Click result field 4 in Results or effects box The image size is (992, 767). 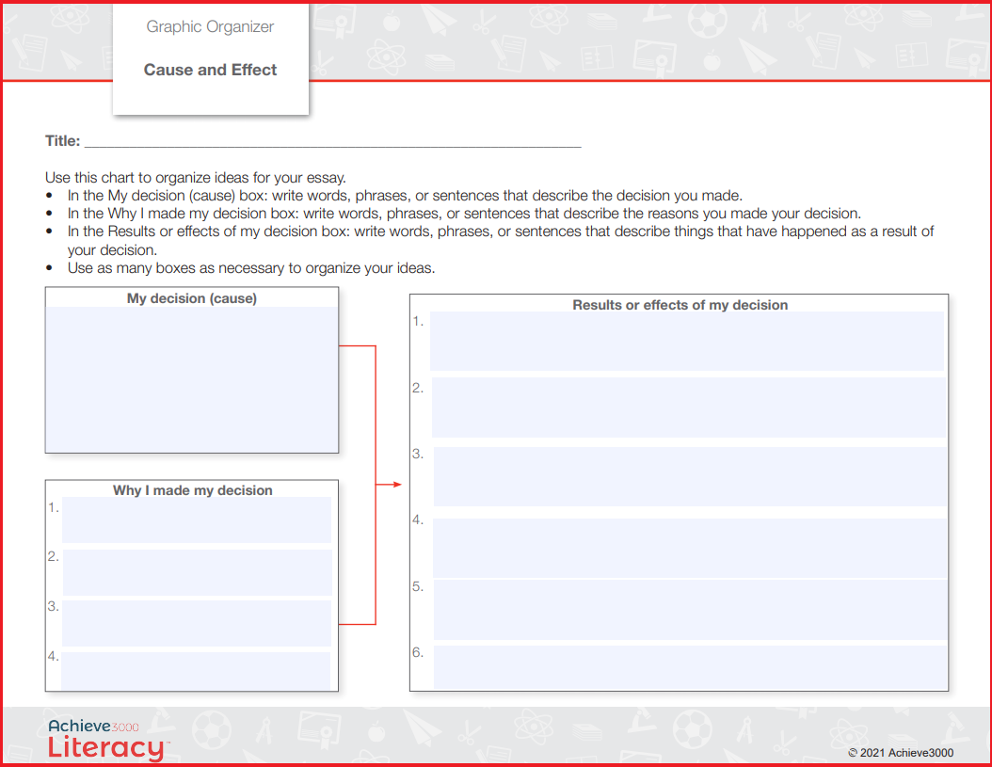click(x=690, y=548)
